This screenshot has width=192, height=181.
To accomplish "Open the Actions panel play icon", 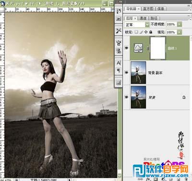I will [x=119, y=19].
